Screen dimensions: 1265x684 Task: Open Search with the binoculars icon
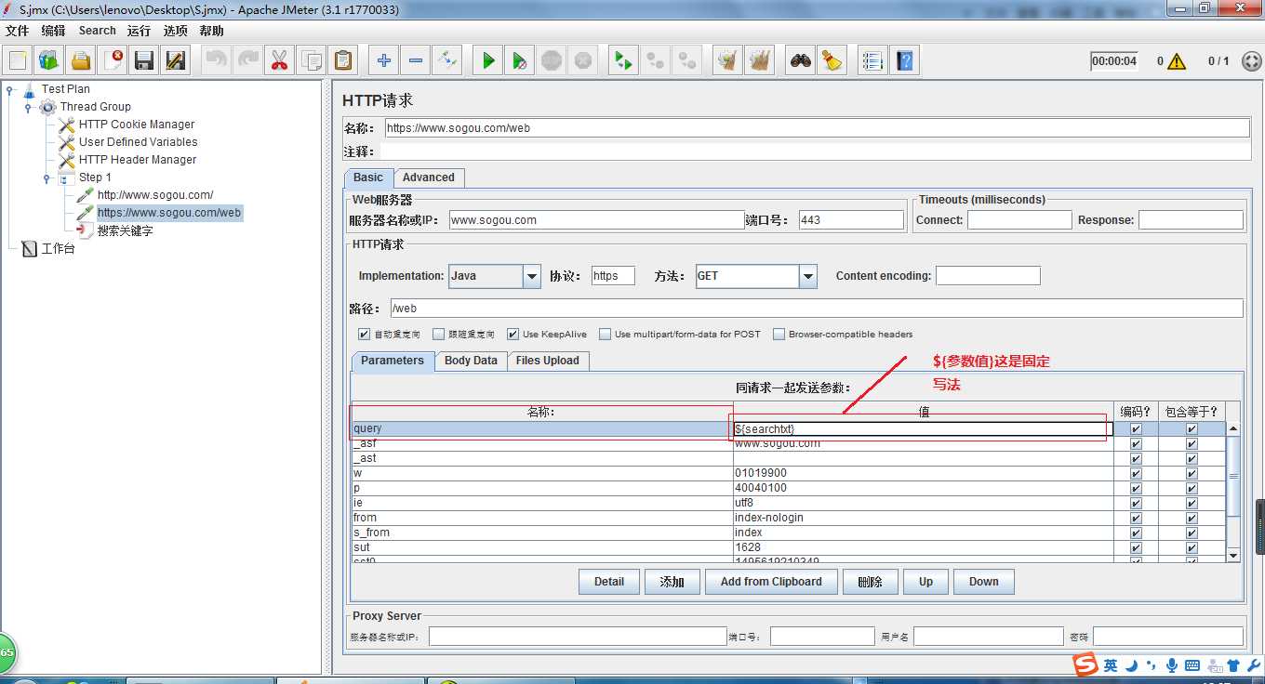800,60
